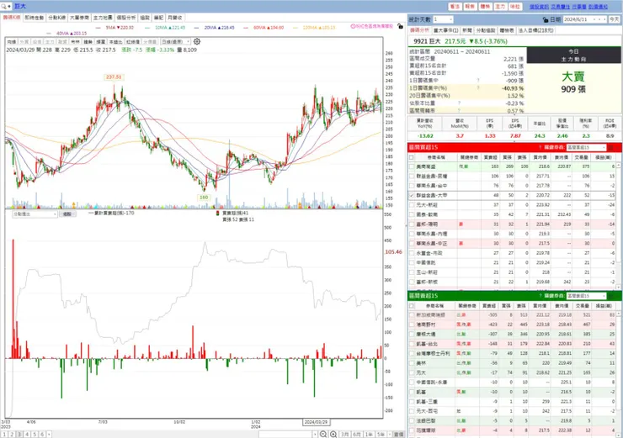
Task: Switch to the 即時走勢 tab
Action: (x=35, y=18)
